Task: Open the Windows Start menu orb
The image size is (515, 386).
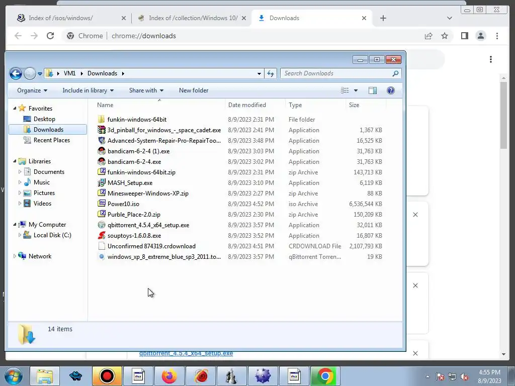Action: 14,376
